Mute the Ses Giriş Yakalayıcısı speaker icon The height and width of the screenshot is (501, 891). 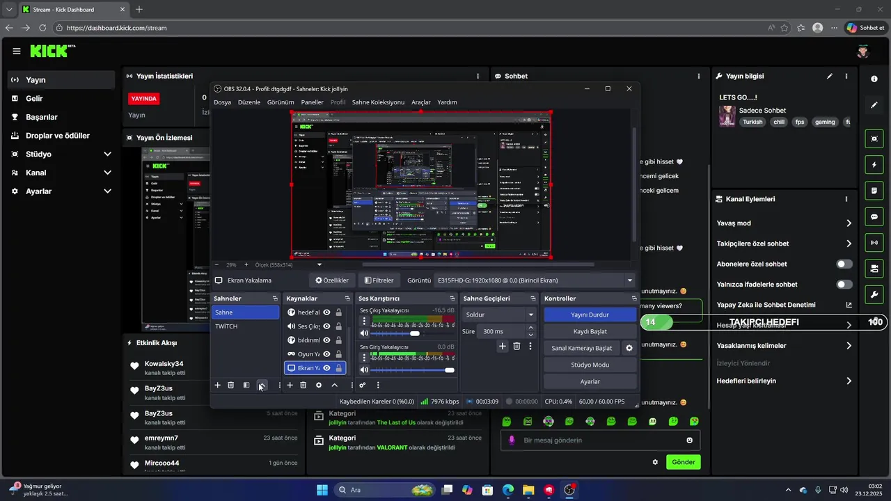(x=364, y=370)
